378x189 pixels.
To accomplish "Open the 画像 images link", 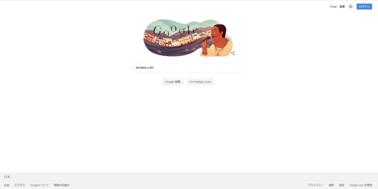I will [x=342, y=7].
